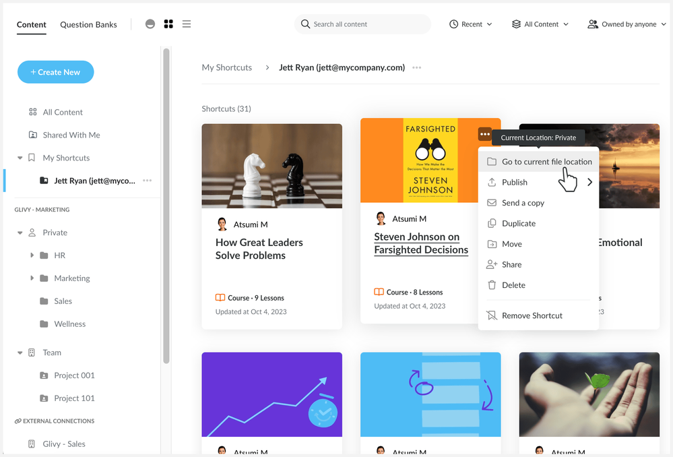Click the folder icon next to Sales
Image resolution: width=673 pixels, height=457 pixels.
click(44, 301)
